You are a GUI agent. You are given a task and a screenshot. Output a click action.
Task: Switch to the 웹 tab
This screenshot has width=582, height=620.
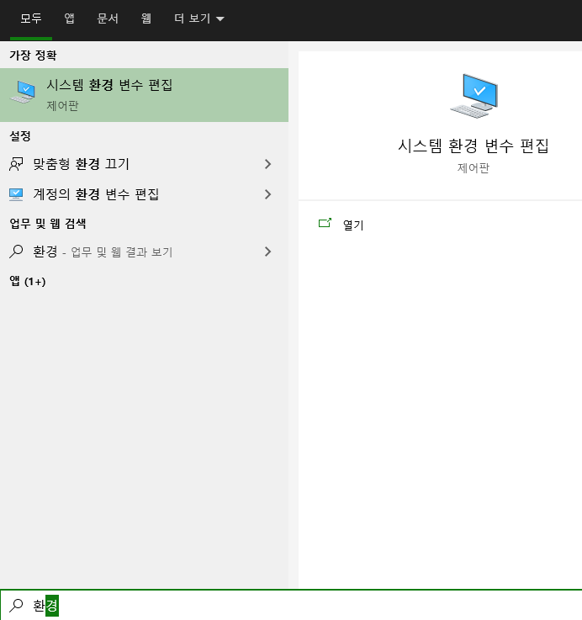tap(145, 19)
